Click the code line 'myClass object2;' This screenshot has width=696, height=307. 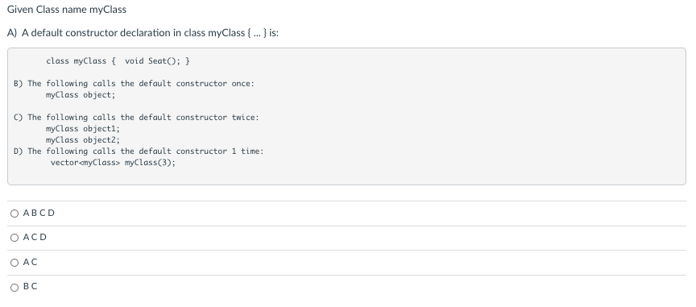tap(82, 140)
